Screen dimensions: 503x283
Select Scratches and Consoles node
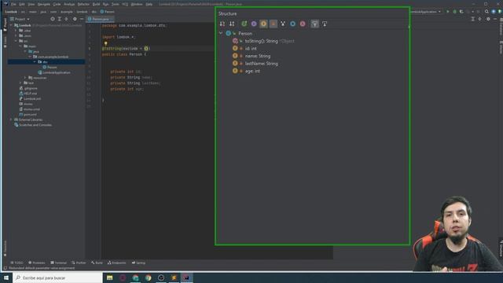pyautogui.click(x=33, y=125)
